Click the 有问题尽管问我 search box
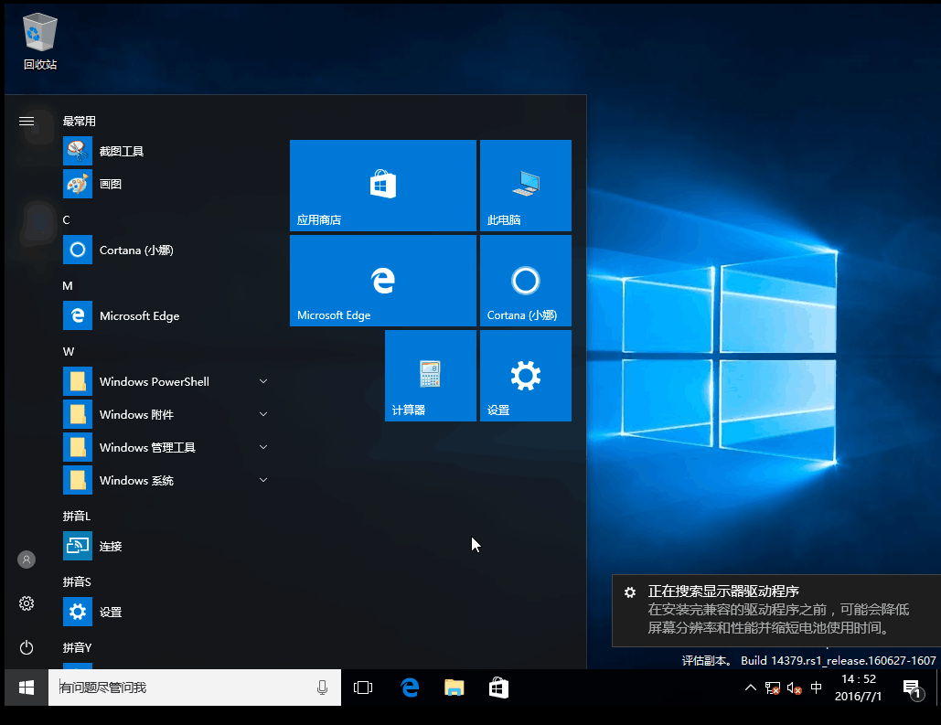Viewport: 941px width, 725px height. [x=183, y=688]
